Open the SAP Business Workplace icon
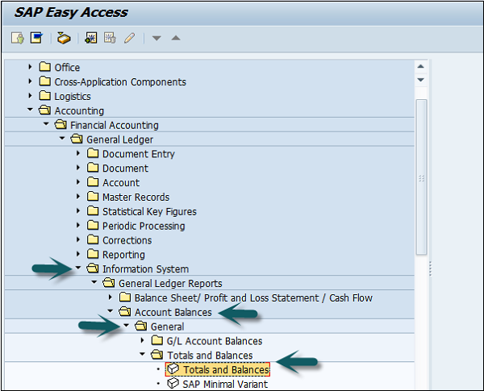 pyautogui.click(x=64, y=38)
